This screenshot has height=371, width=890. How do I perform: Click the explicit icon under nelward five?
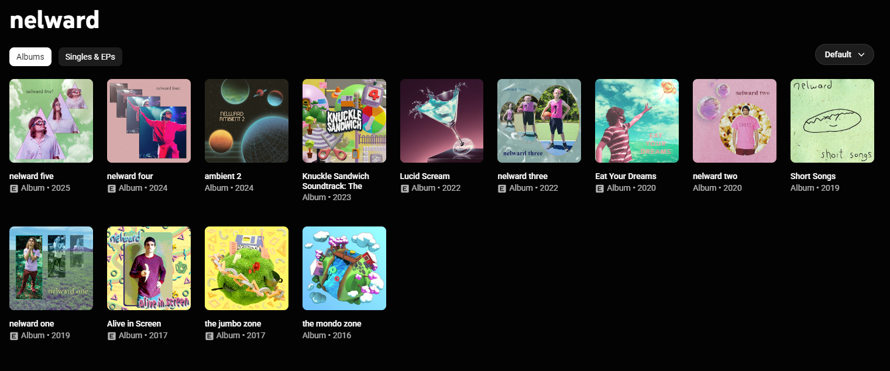pyautogui.click(x=14, y=188)
